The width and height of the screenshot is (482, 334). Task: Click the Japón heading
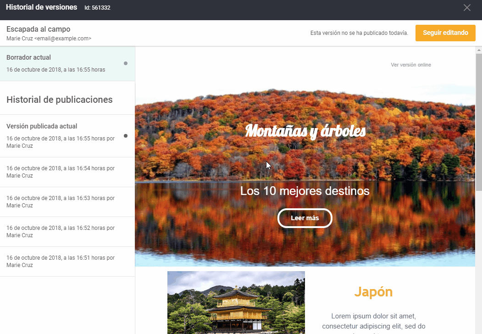(373, 292)
